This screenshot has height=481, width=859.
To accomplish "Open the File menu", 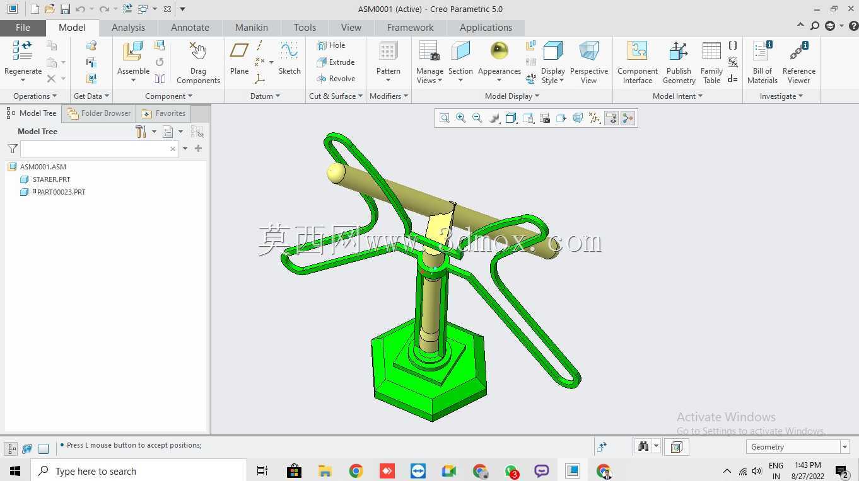I will (x=23, y=28).
